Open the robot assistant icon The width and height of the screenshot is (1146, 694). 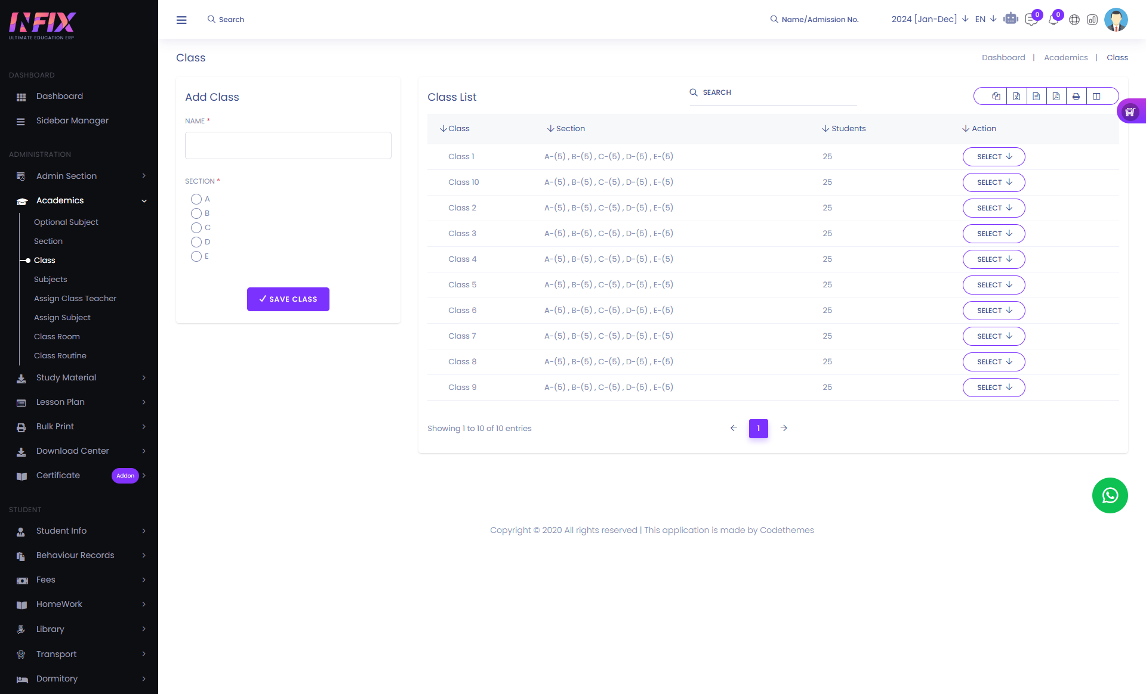pos(1011,19)
